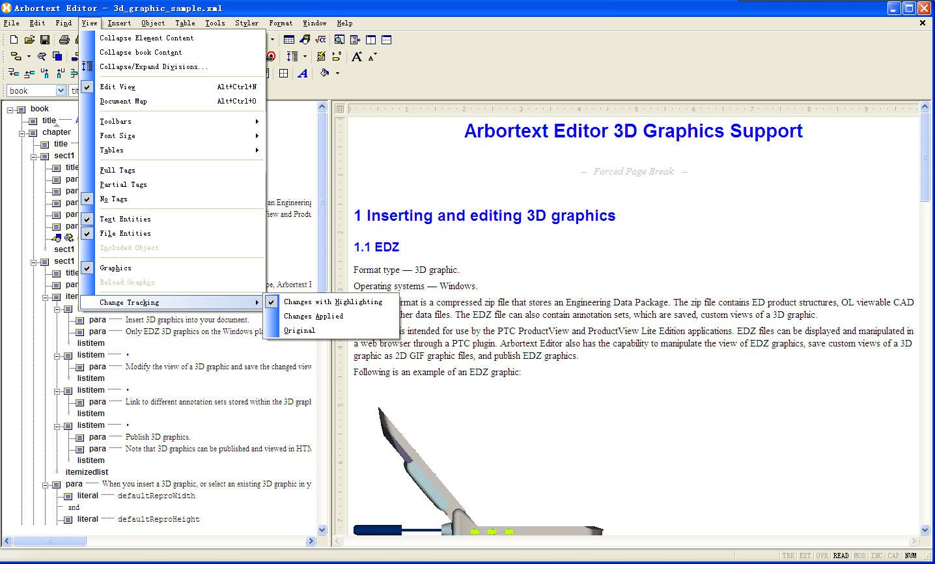Click the yellow tag tree icon
935x564 pixels.
[x=16, y=57]
